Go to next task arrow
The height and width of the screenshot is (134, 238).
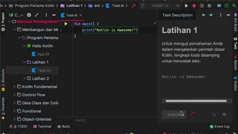pyautogui.click(x=211, y=15)
